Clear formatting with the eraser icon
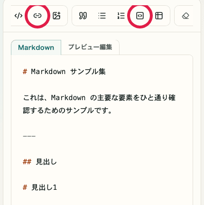 point(185,16)
